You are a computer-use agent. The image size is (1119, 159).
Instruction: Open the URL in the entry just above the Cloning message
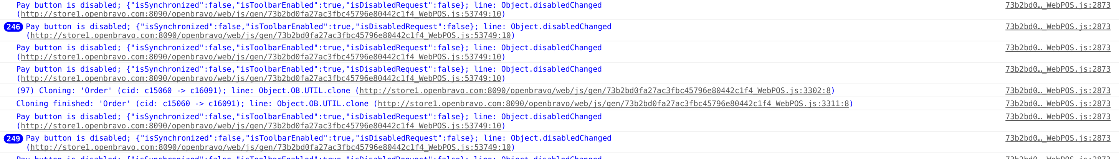coord(261,79)
